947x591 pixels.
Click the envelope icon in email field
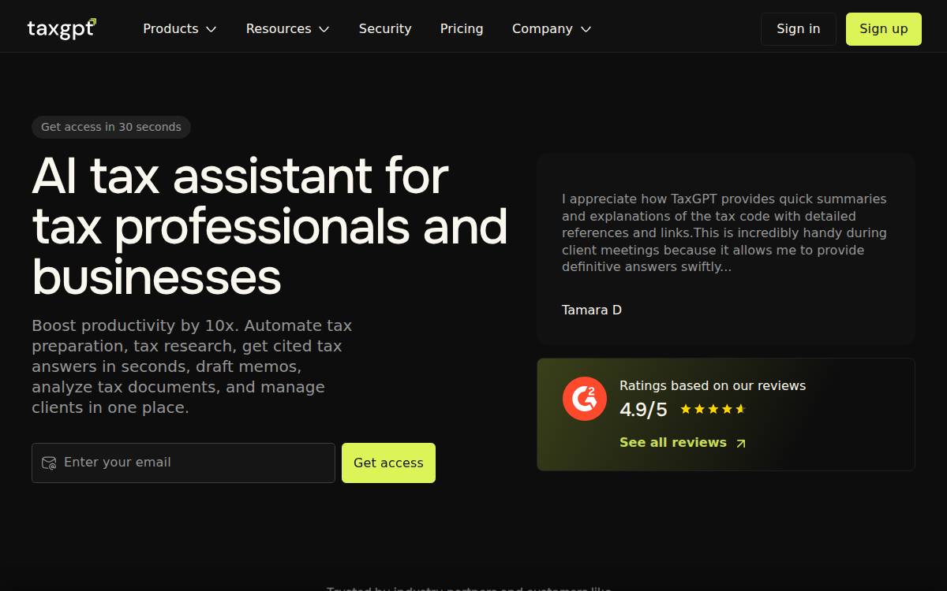pyautogui.click(x=49, y=463)
